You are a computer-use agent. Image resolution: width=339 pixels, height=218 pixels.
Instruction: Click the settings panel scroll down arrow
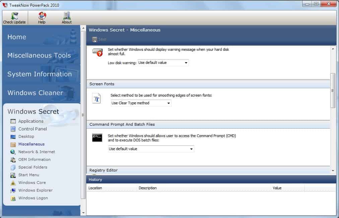[x=333, y=171]
